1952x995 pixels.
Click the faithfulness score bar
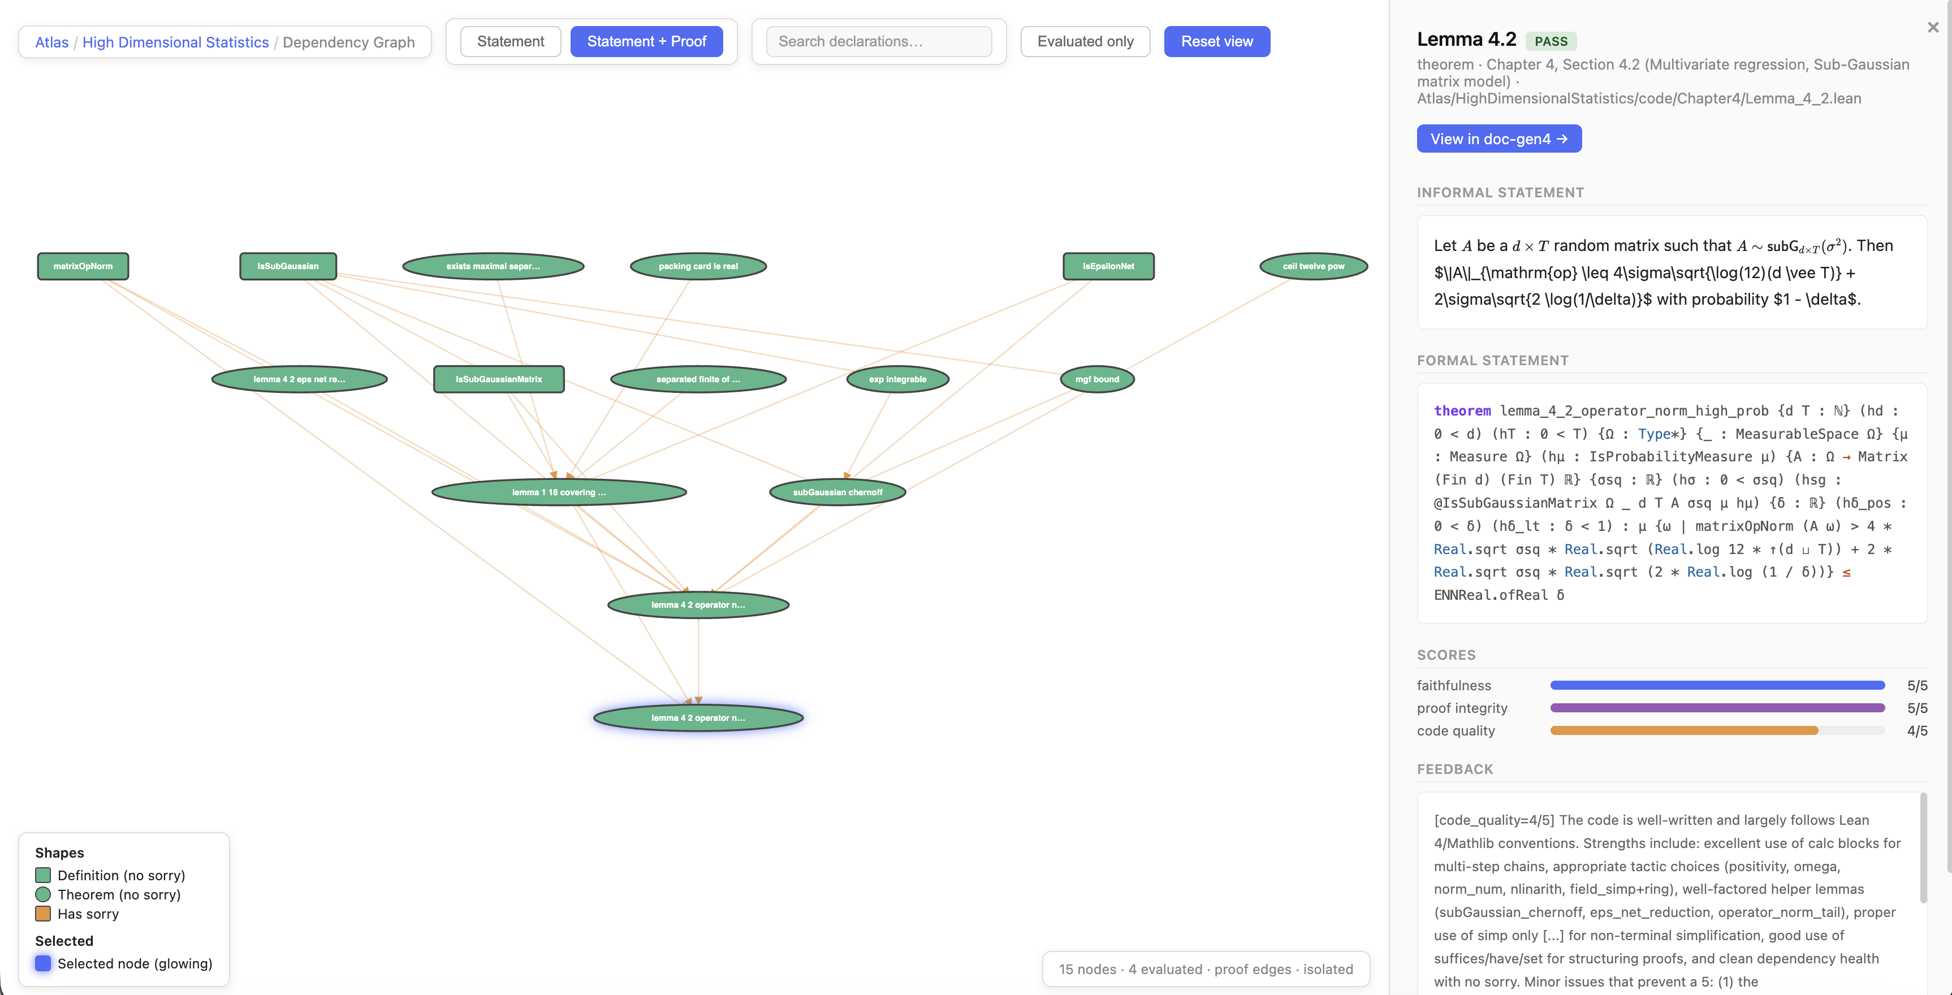1717,685
